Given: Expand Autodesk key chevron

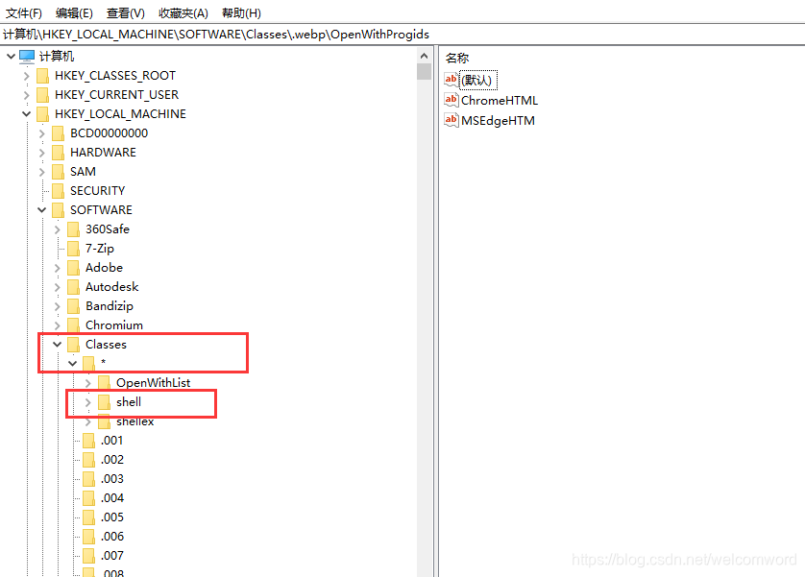Looking at the screenshot, I should point(58,287).
